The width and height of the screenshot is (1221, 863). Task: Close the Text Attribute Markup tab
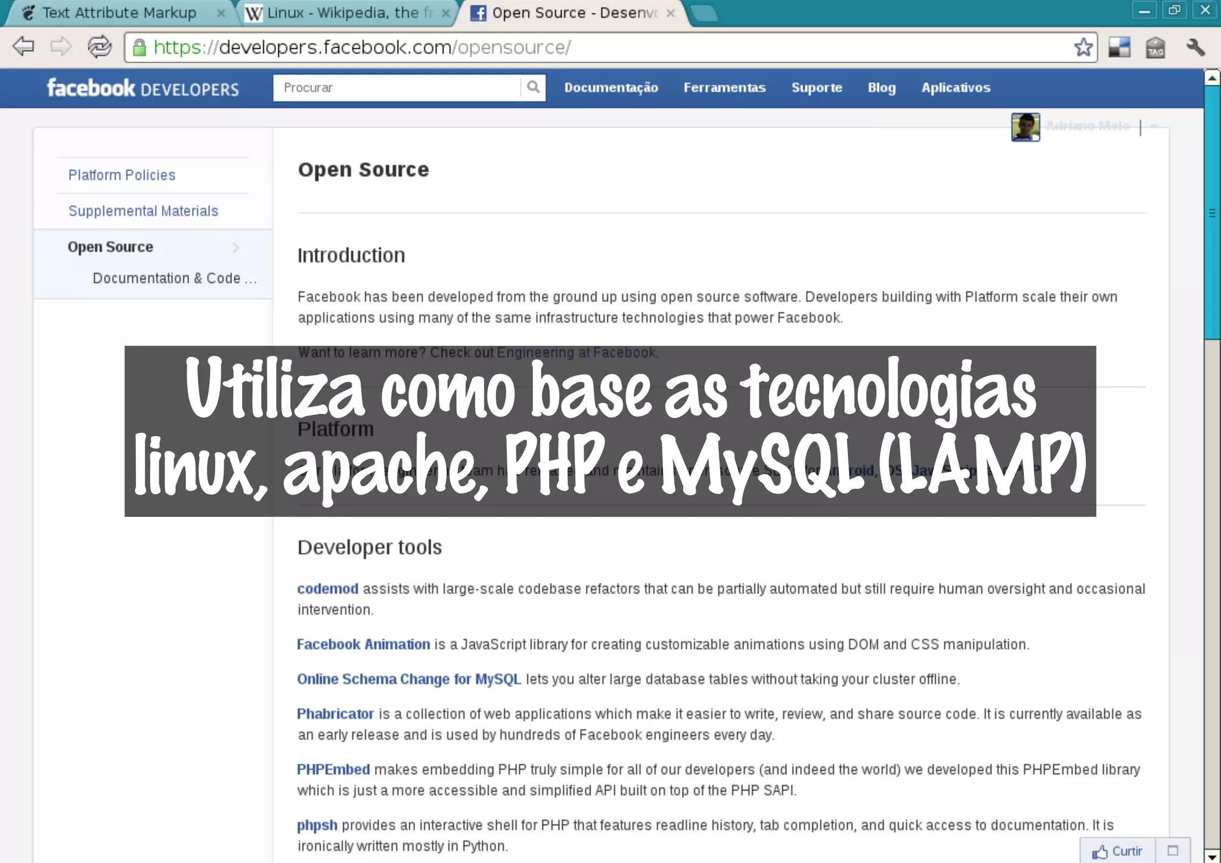[x=221, y=13]
